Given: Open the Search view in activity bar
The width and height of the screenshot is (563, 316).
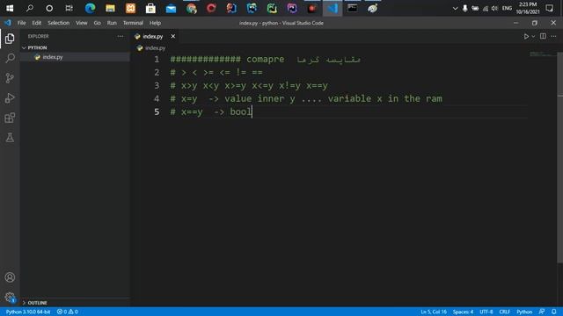Looking at the screenshot, I should pyautogui.click(x=10, y=58).
